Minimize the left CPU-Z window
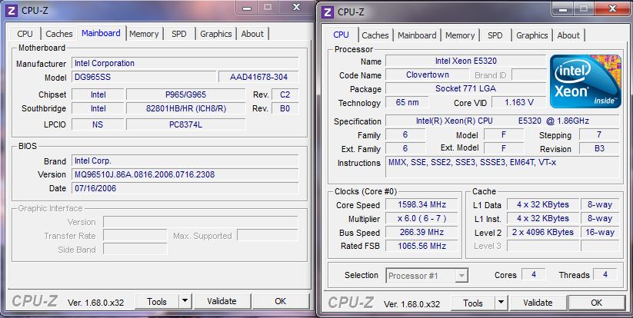 point(248,7)
